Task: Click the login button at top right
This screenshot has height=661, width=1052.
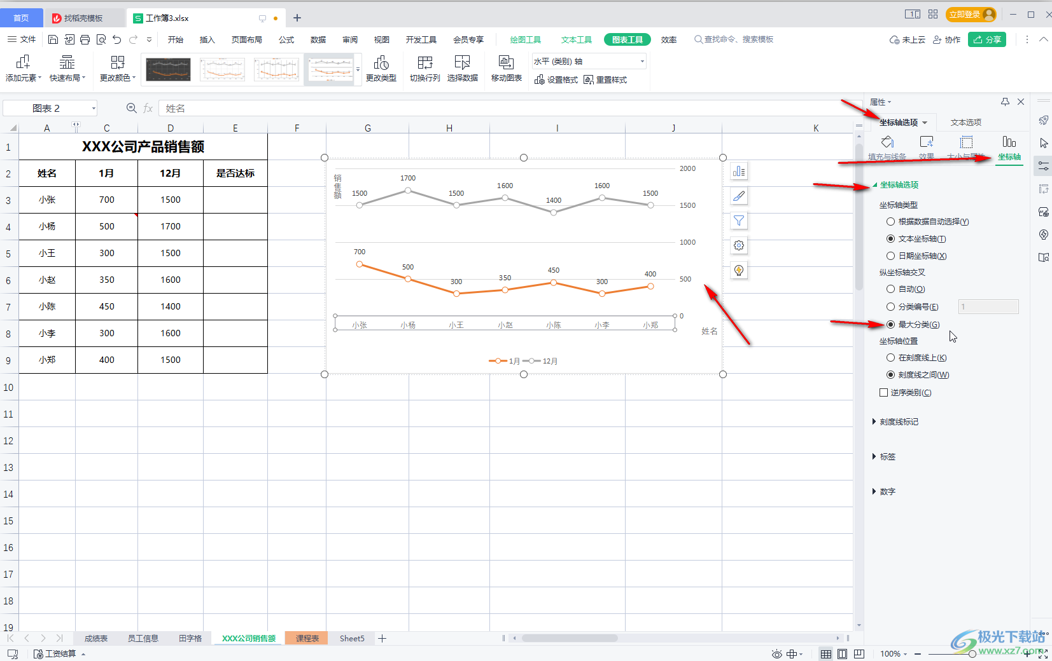Action: pyautogui.click(x=971, y=14)
